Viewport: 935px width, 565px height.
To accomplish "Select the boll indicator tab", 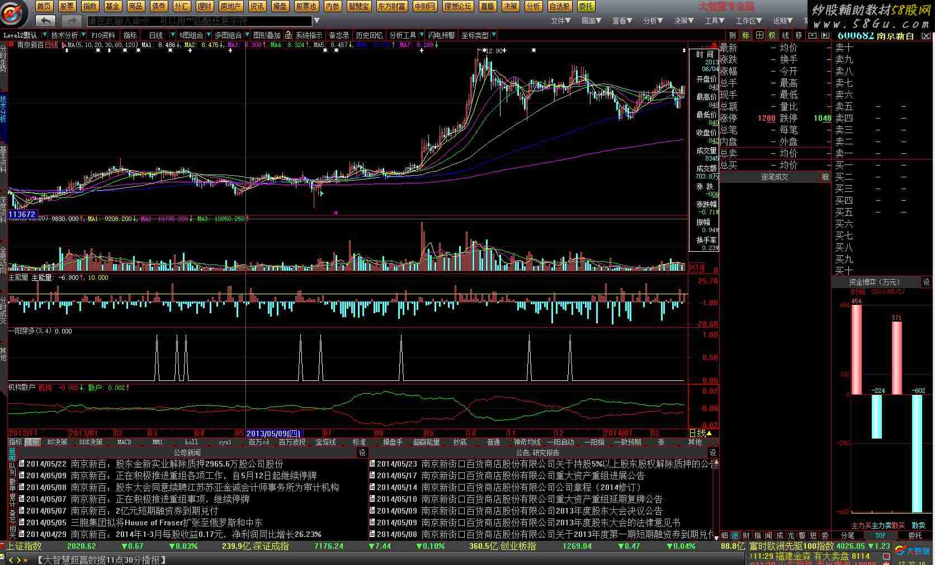I will coord(191,442).
